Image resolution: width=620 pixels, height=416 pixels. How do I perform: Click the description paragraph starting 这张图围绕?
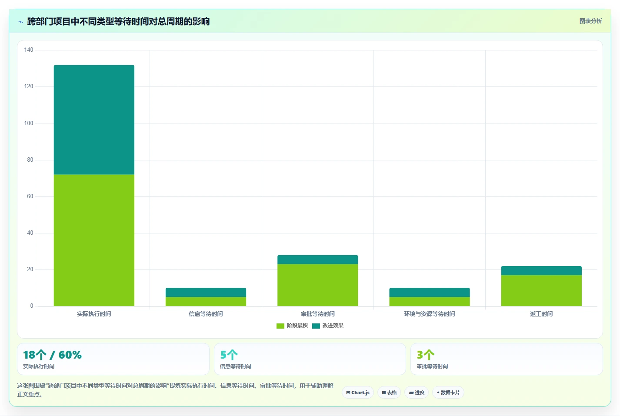tap(175, 390)
